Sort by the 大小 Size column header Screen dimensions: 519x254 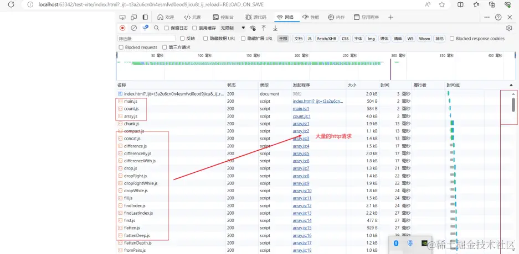[x=362, y=85]
